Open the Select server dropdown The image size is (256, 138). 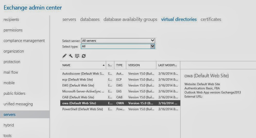tap(118, 41)
